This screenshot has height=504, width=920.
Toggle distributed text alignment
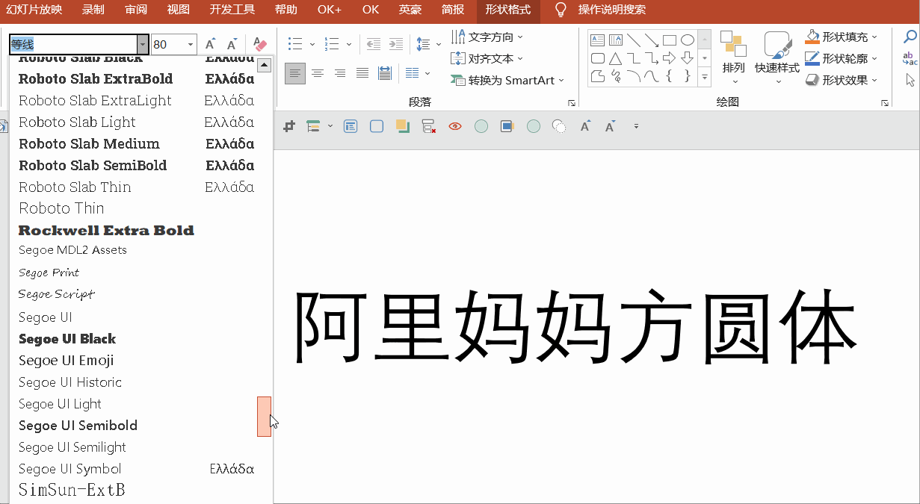coord(385,73)
